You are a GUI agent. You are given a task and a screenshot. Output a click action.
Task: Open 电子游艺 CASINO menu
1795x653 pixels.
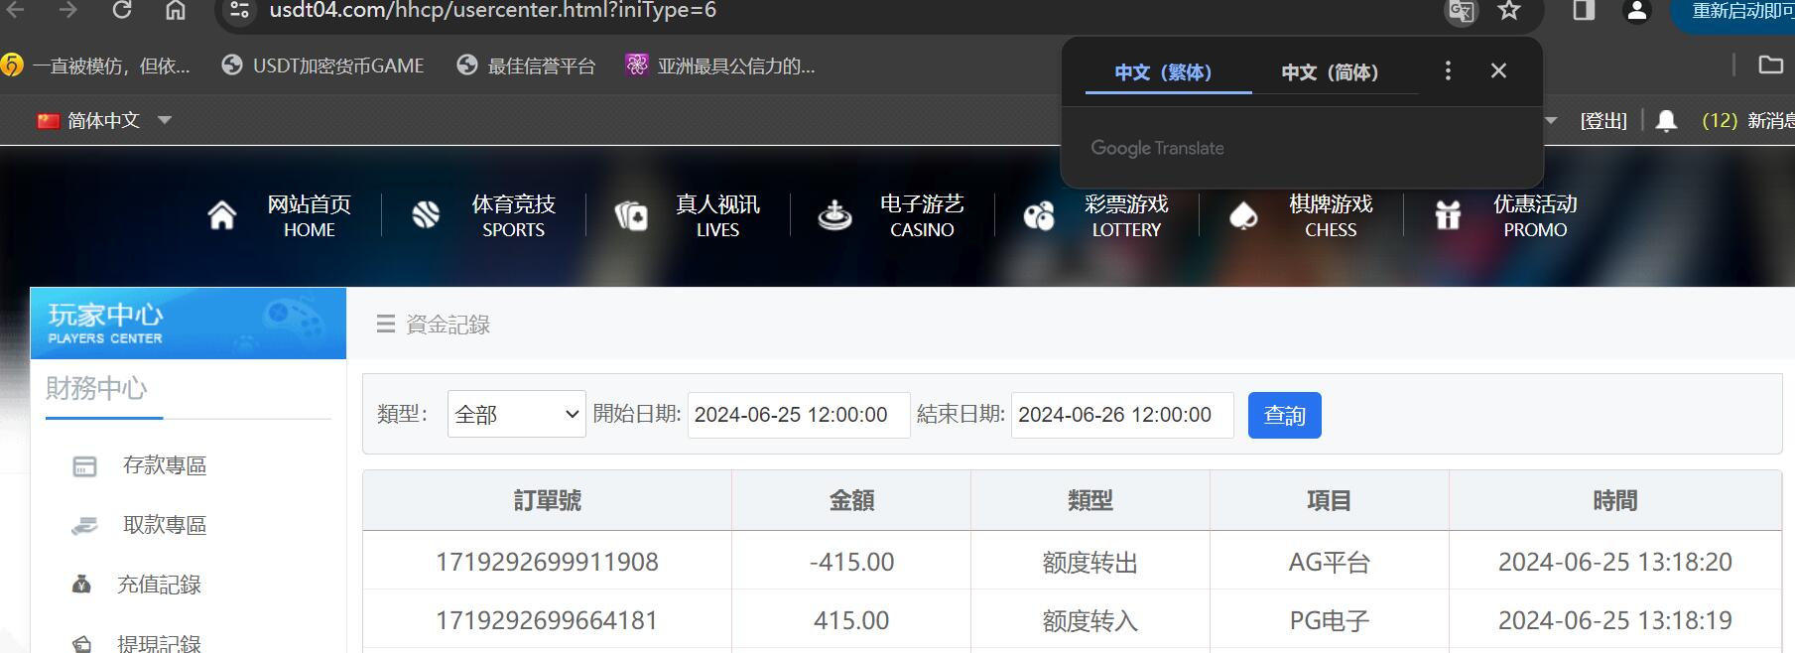[922, 215]
